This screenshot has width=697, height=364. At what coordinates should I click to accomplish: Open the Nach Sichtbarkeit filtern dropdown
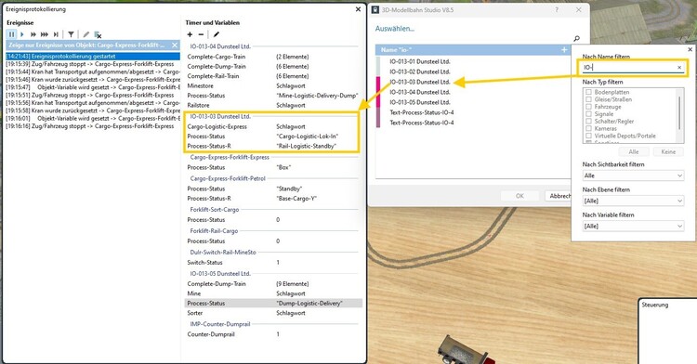633,175
